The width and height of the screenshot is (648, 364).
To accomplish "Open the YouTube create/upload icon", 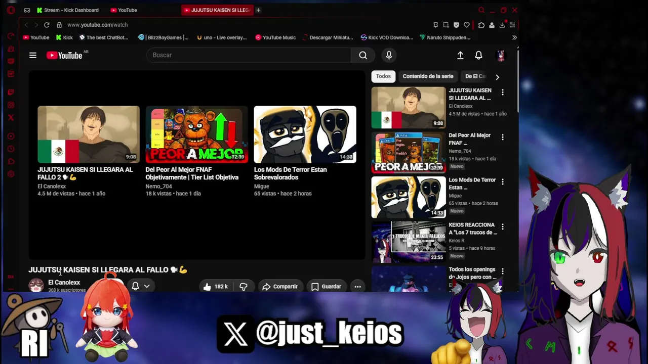I will point(460,55).
